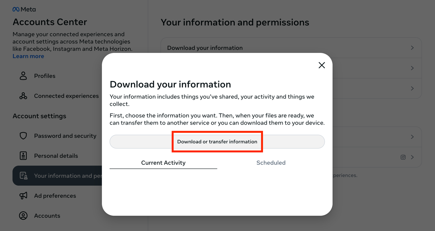Click the Profiles person icon
Viewport: 435px width, 231px height.
(23, 76)
